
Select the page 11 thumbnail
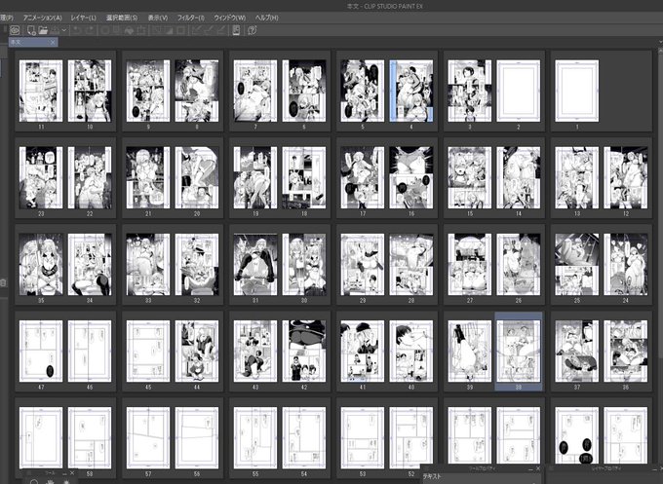pyautogui.click(x=41, y=91)
